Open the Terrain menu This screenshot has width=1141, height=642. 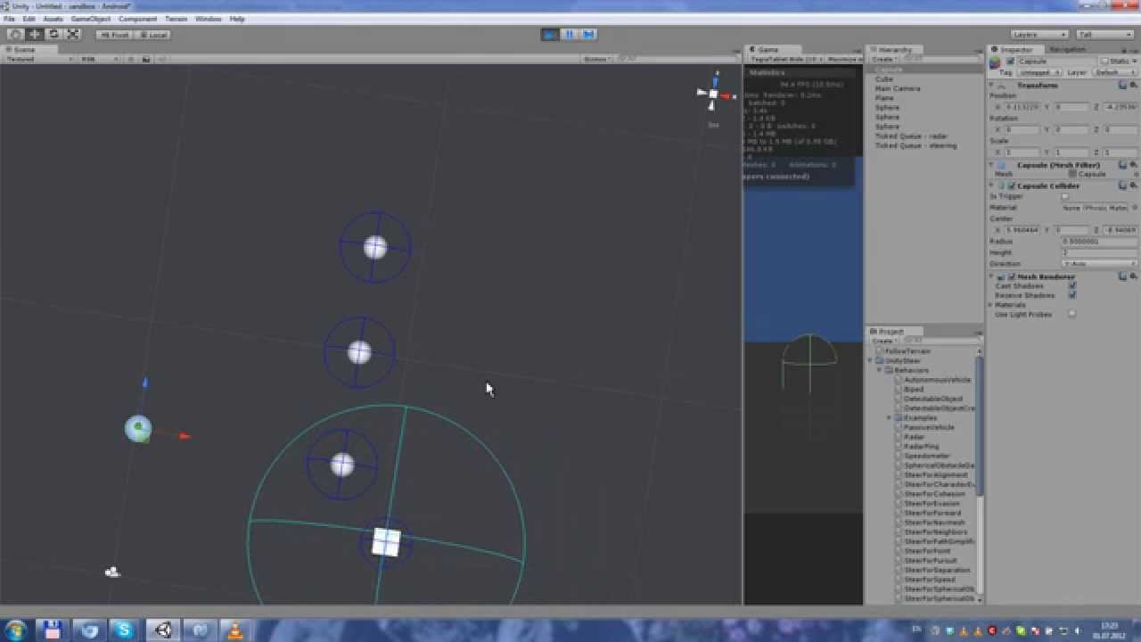click(x=176, y=19)
